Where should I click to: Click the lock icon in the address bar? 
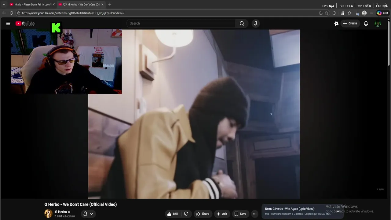19,13
